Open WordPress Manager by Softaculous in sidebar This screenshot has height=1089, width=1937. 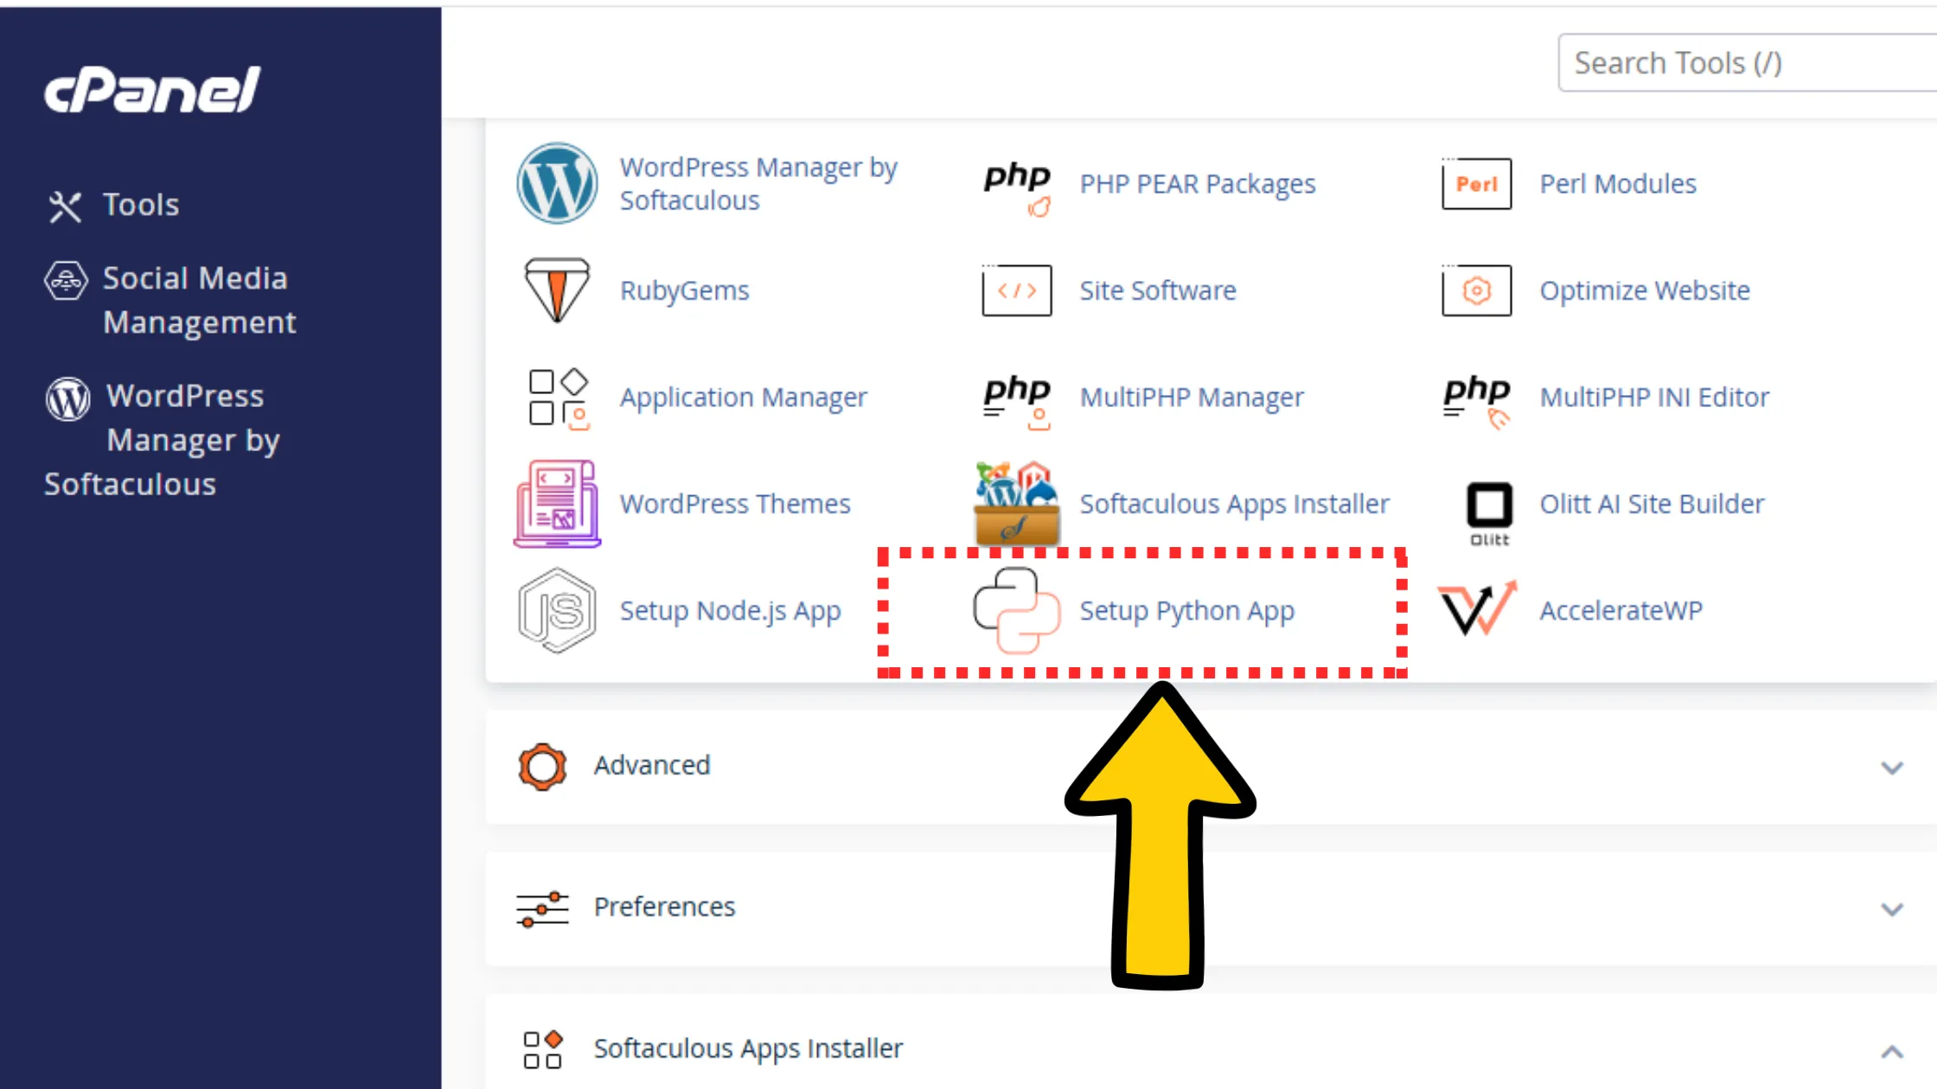163,440
